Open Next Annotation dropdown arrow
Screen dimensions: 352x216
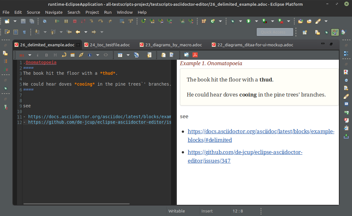45,32
